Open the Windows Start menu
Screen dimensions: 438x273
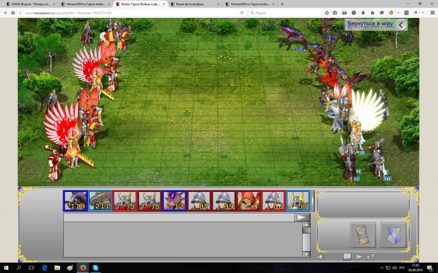6,268
